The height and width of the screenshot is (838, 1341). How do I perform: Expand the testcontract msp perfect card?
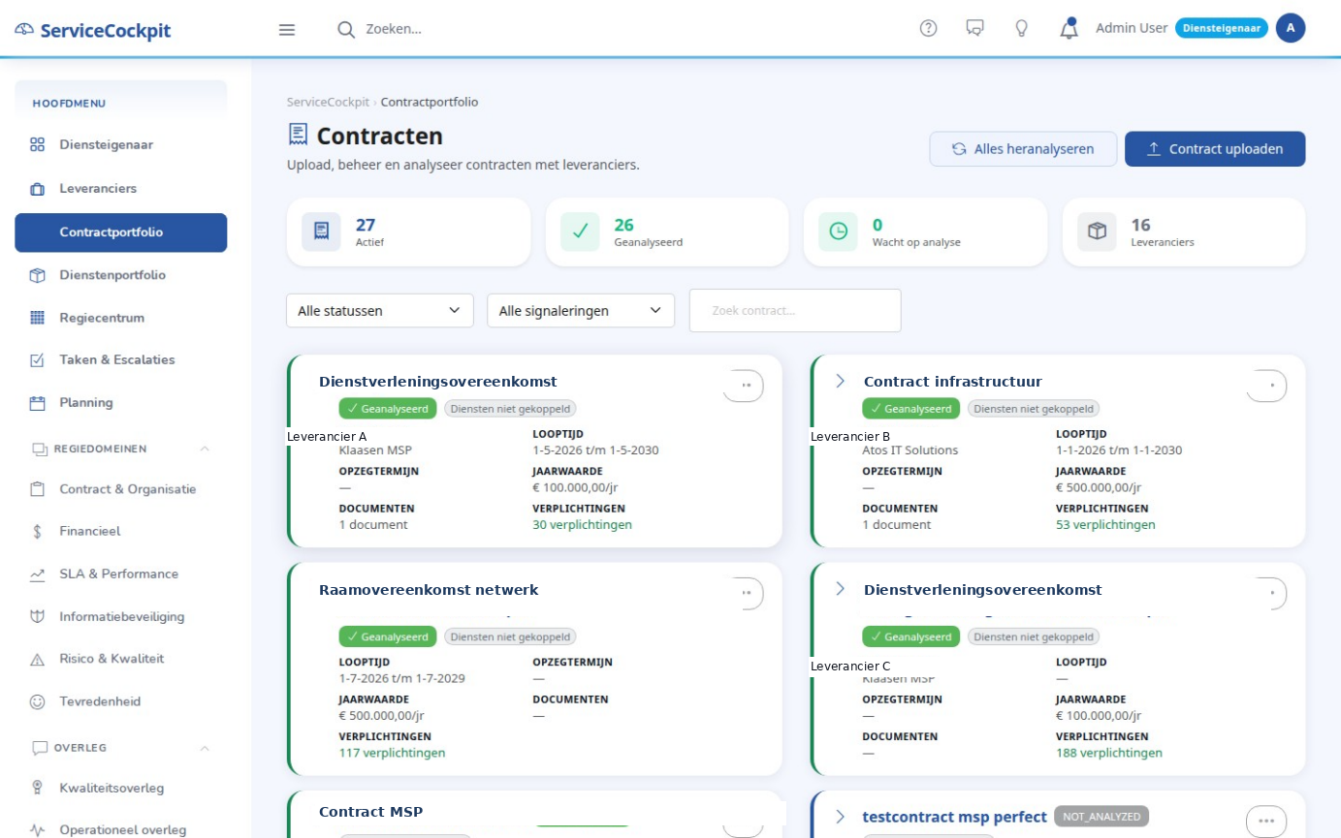[841, 817]
